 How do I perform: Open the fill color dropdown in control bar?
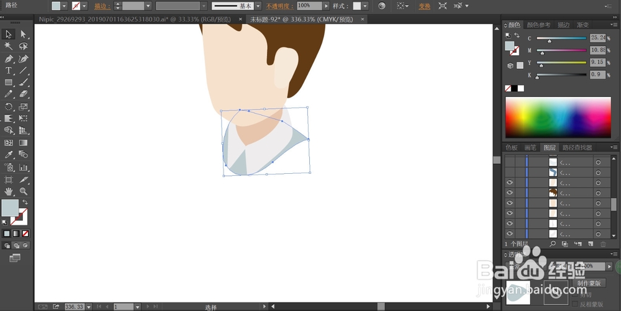click(64, 6)
